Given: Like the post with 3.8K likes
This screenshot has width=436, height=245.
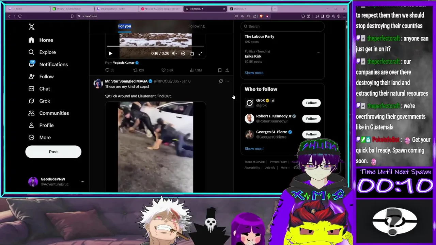Looking at the screenshot, I should pos(167,70).
